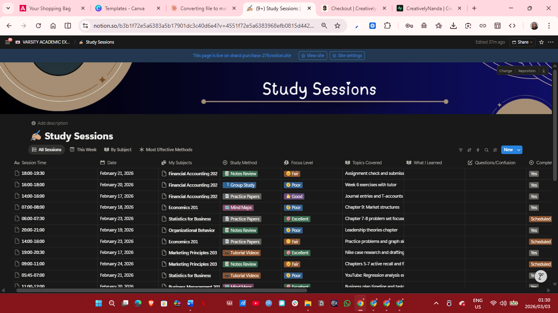Click the VARSITY ACADEMIC EX breadcrumb workspace icon
Viewport: 558px width, 313px height.
click(x=18, y=42)
